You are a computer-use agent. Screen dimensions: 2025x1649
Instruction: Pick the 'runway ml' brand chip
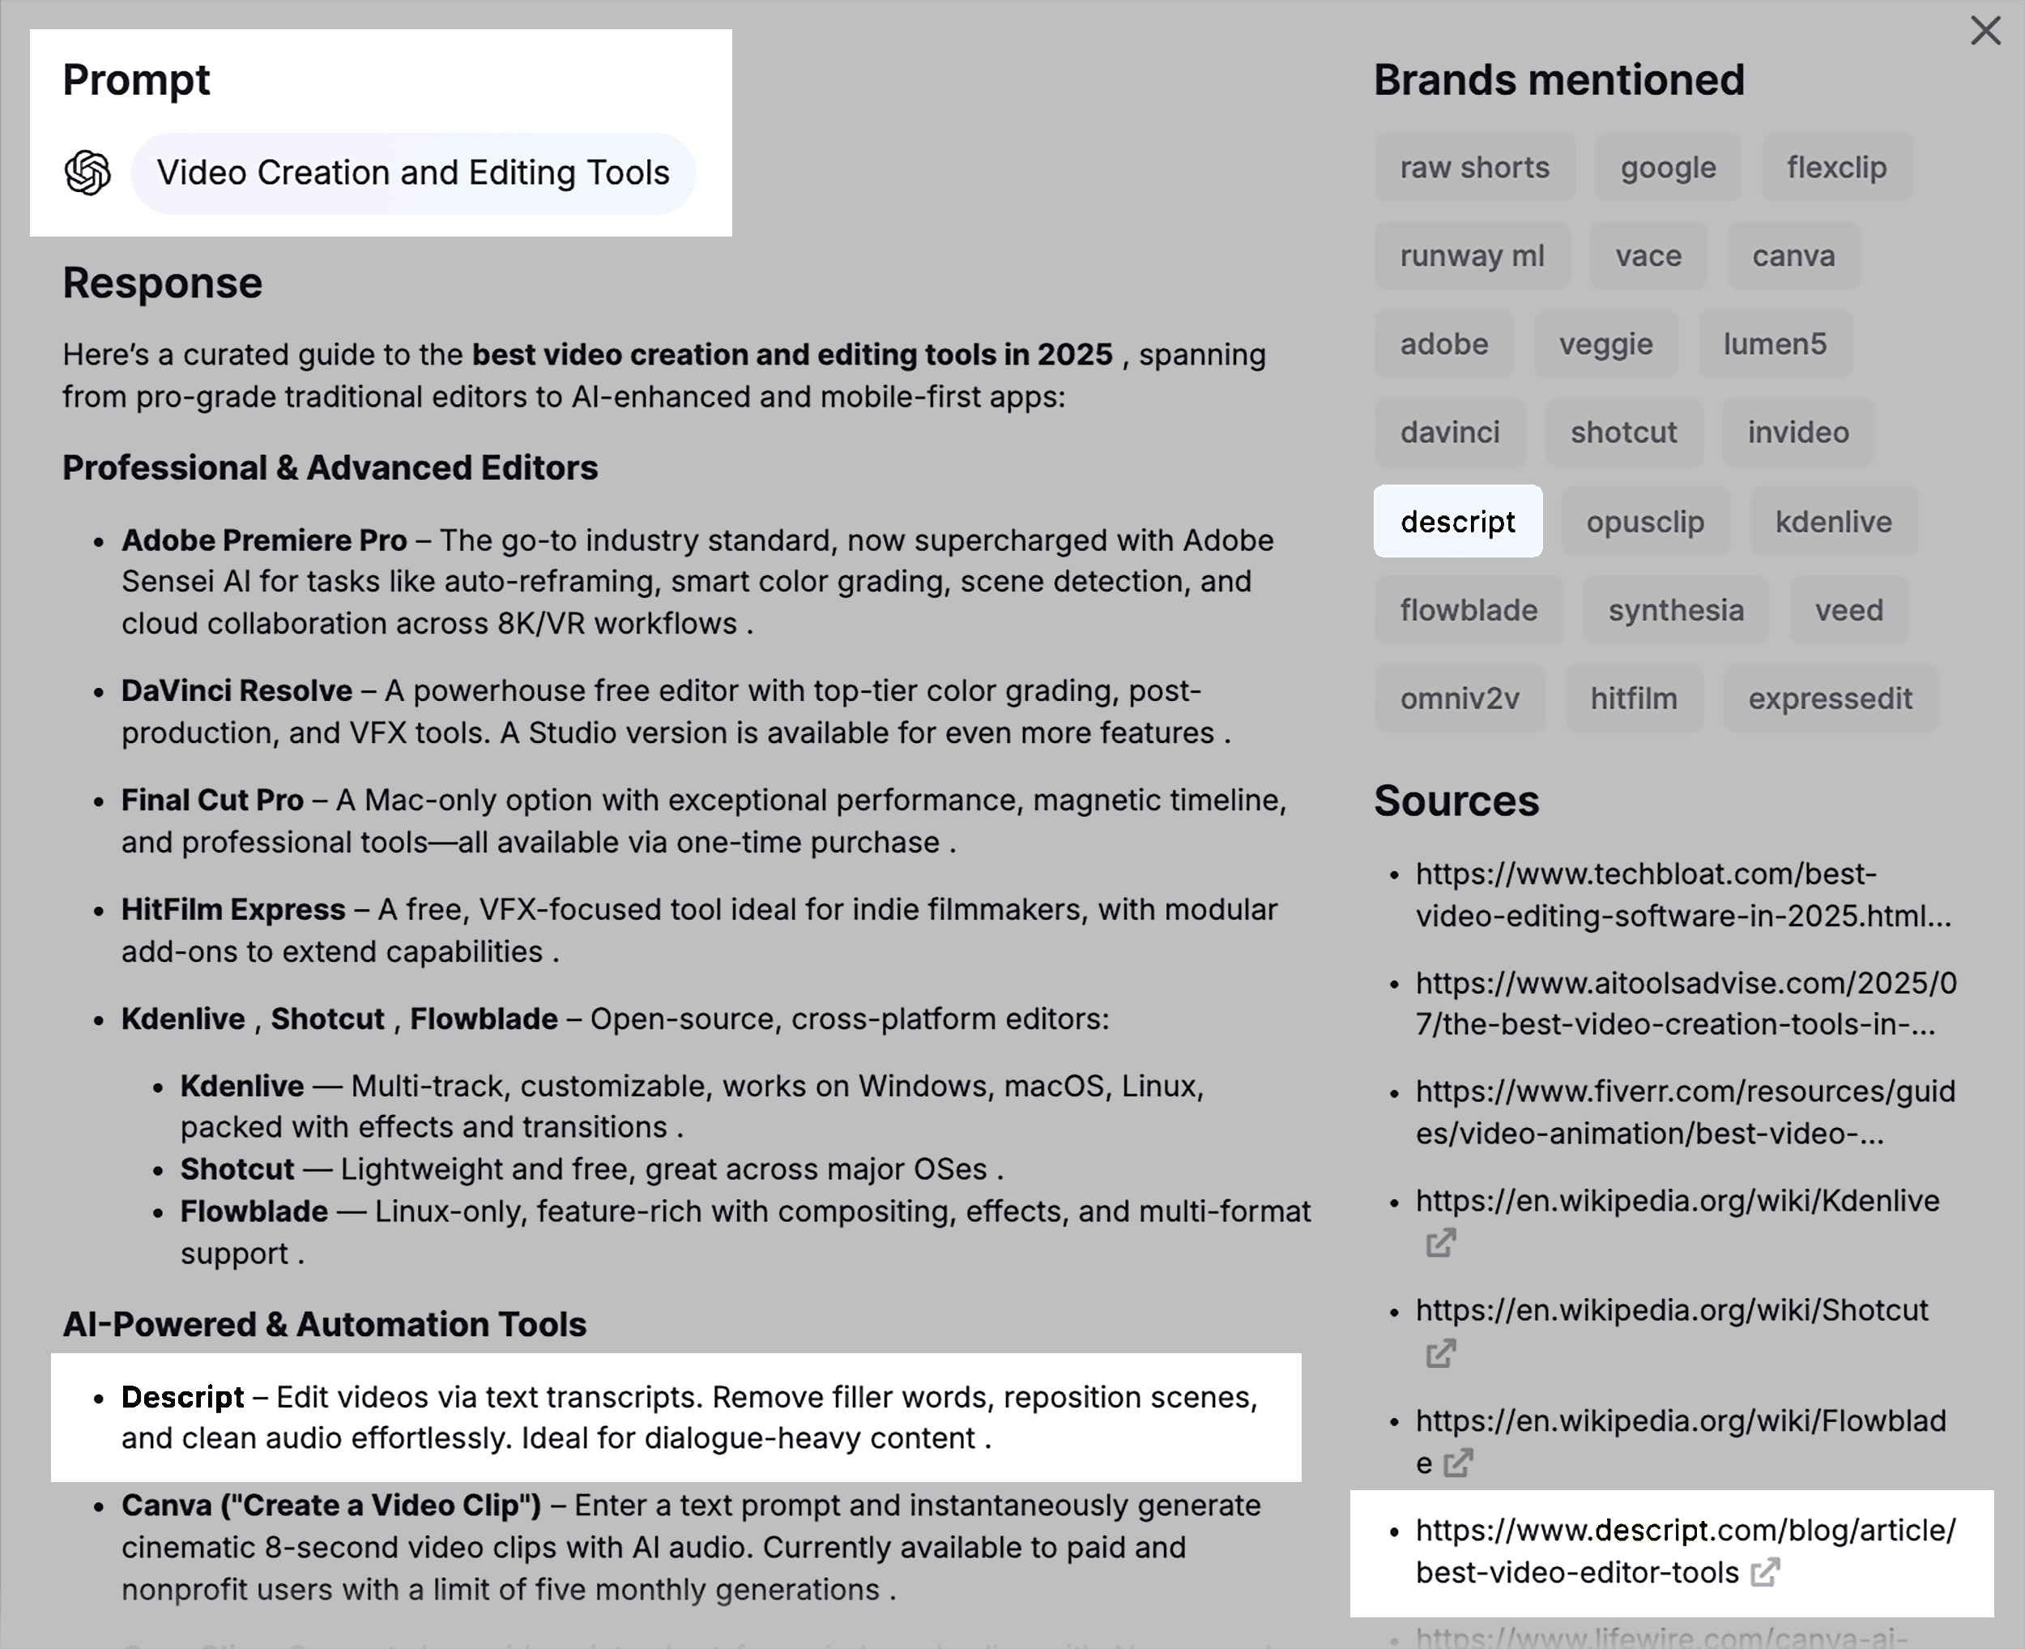click(x=1472, y=257)
